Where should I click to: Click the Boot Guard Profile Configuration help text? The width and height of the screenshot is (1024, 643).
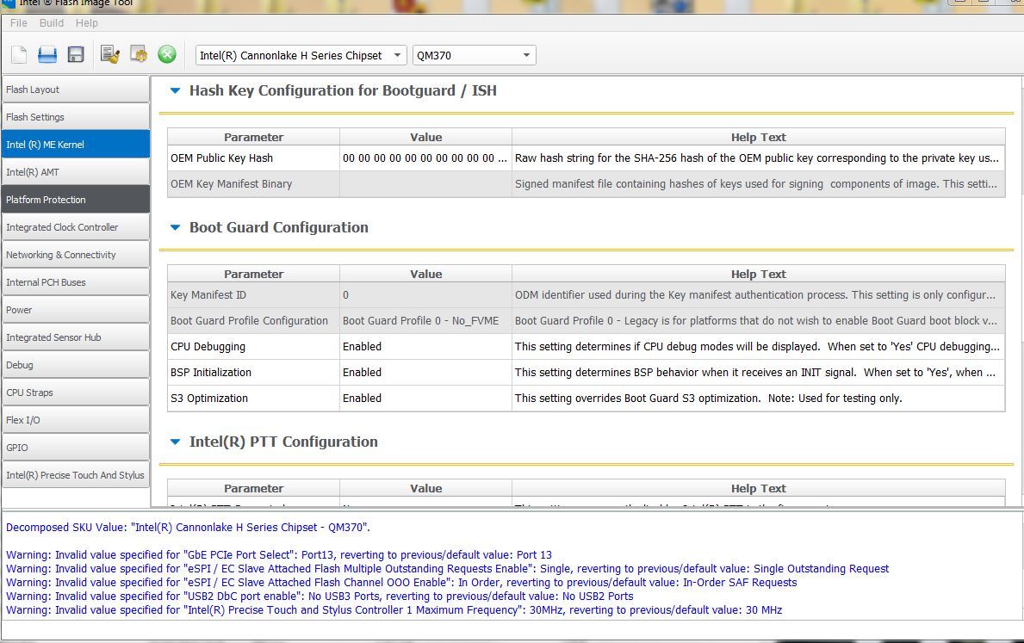pos(756,320)
